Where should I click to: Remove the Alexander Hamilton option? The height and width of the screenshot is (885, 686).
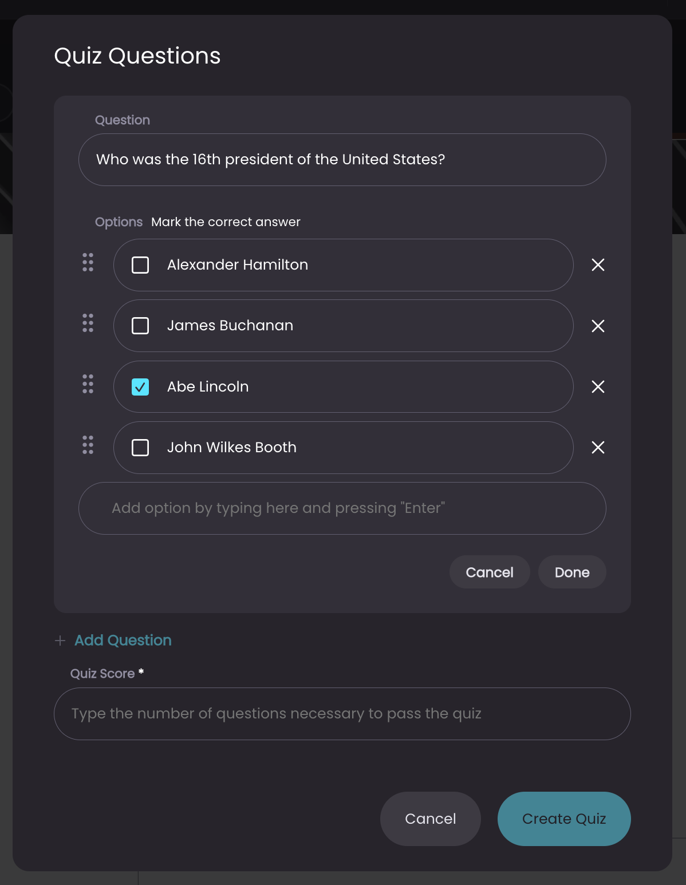pyautogui.click(x=598, y=264)
